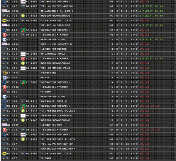This screenshot has width=176, height=161.
Task: Click S7 logo beside S7 4544
Action: 23,111
